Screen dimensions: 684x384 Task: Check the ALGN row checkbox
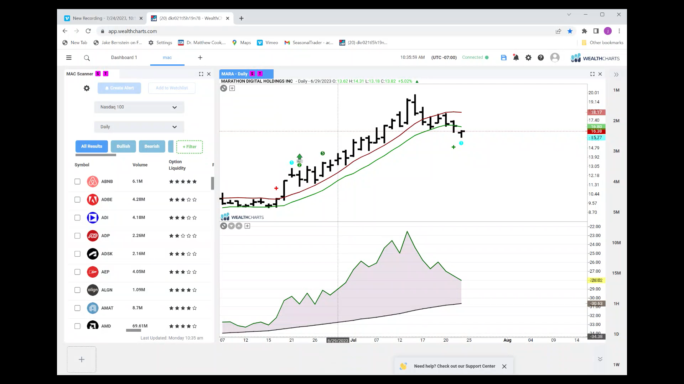pyautogui.click(x=77, y=290)
